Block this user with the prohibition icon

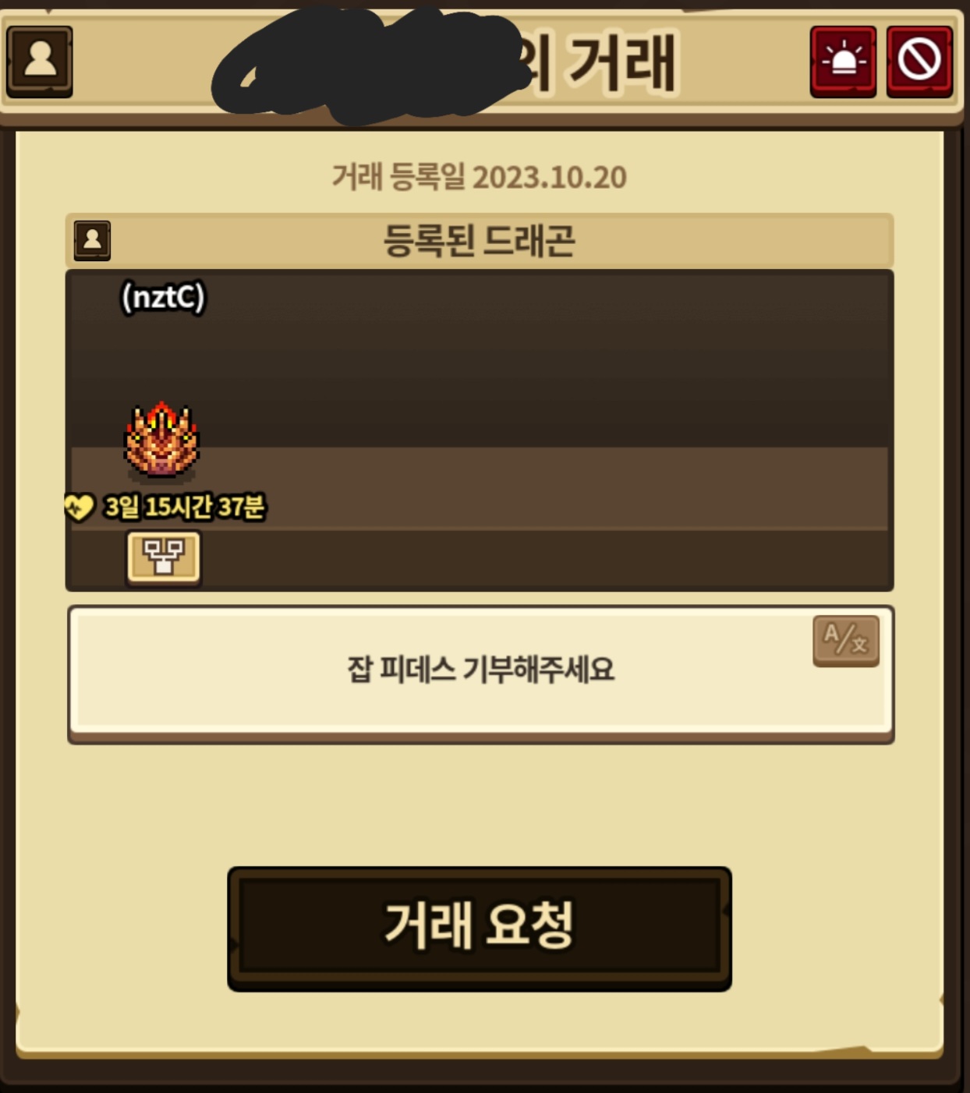[919, 61]
